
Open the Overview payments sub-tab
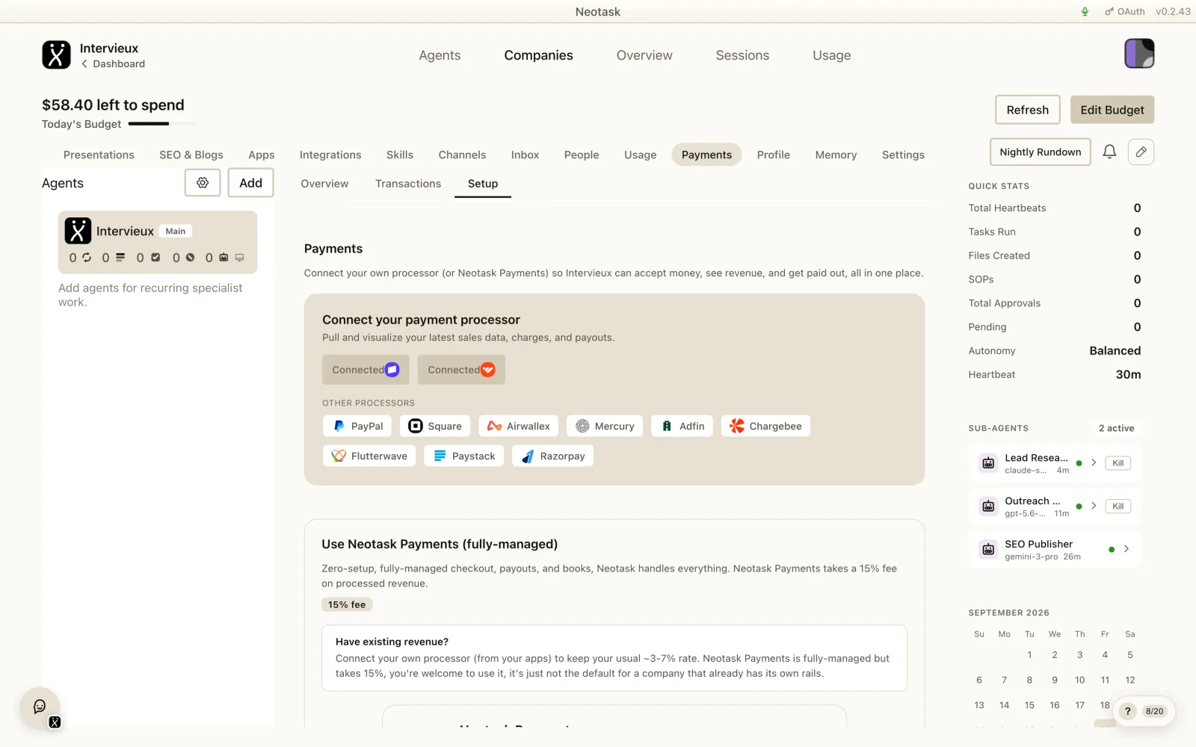[x=324, y=184]
